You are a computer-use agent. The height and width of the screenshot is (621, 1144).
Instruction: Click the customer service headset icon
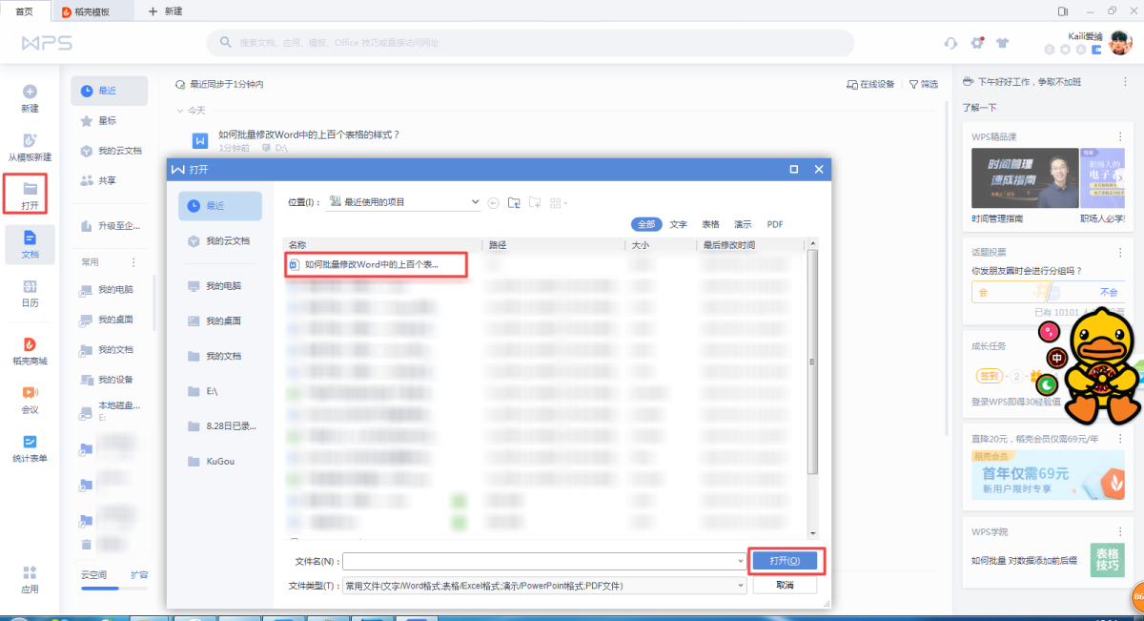950,43
